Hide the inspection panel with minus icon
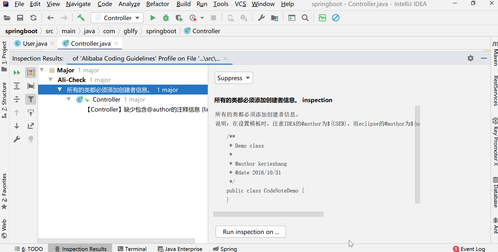Screen dimensions: 498x252 coord(484,58)
